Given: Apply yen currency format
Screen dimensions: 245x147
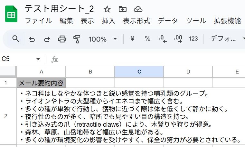Looking at the screenshot, I should [x=132, y=38].
